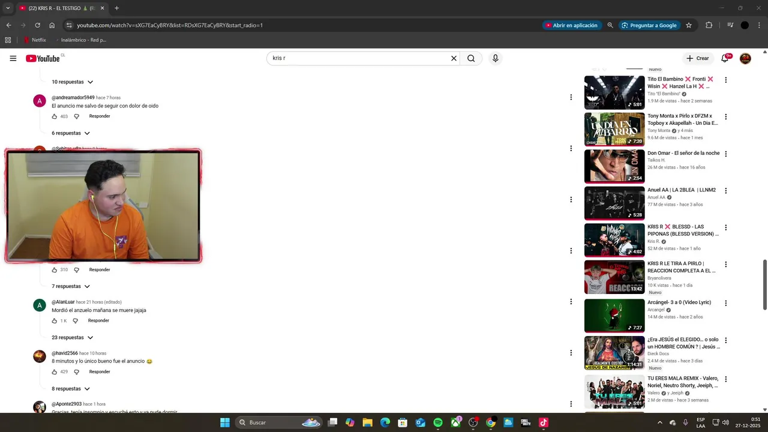Expand 7 respuestas replies
This screenshot has width=768, height=432.
pos(71,286)
